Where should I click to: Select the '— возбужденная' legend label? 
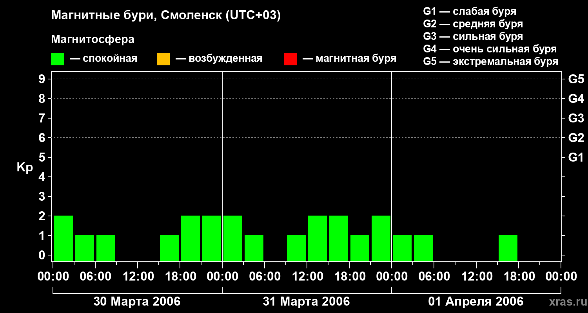pyautogui.click(x=219, y=59)
